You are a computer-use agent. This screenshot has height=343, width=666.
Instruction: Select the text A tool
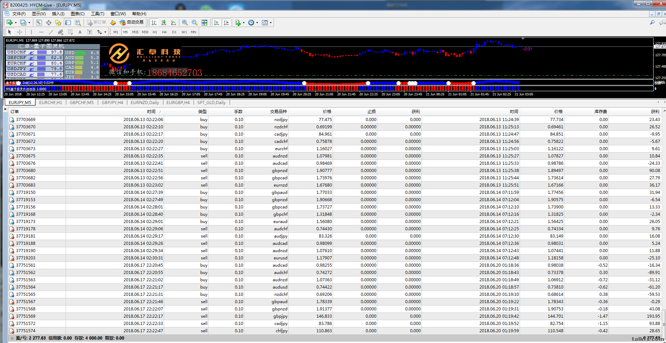[x=80, y=32]
